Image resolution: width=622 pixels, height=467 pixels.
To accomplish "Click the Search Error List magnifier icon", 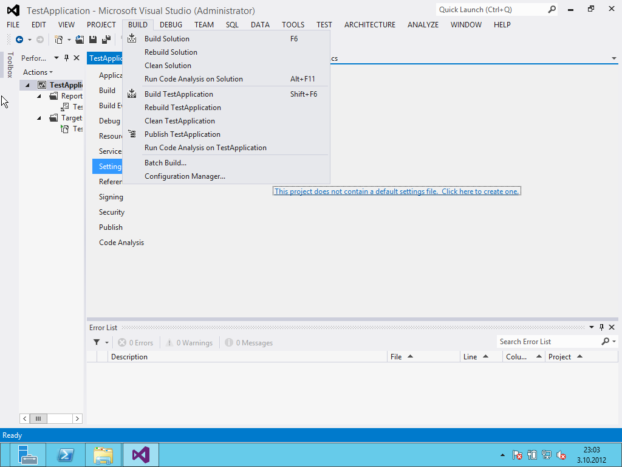I will (x=606, y=342).
